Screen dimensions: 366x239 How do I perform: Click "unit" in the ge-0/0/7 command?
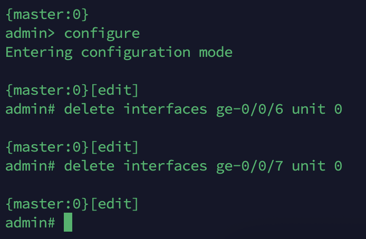309,166
